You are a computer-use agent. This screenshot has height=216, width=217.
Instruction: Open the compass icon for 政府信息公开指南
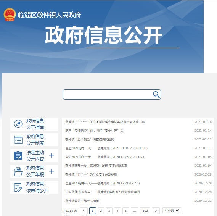[x=18, y=124]
